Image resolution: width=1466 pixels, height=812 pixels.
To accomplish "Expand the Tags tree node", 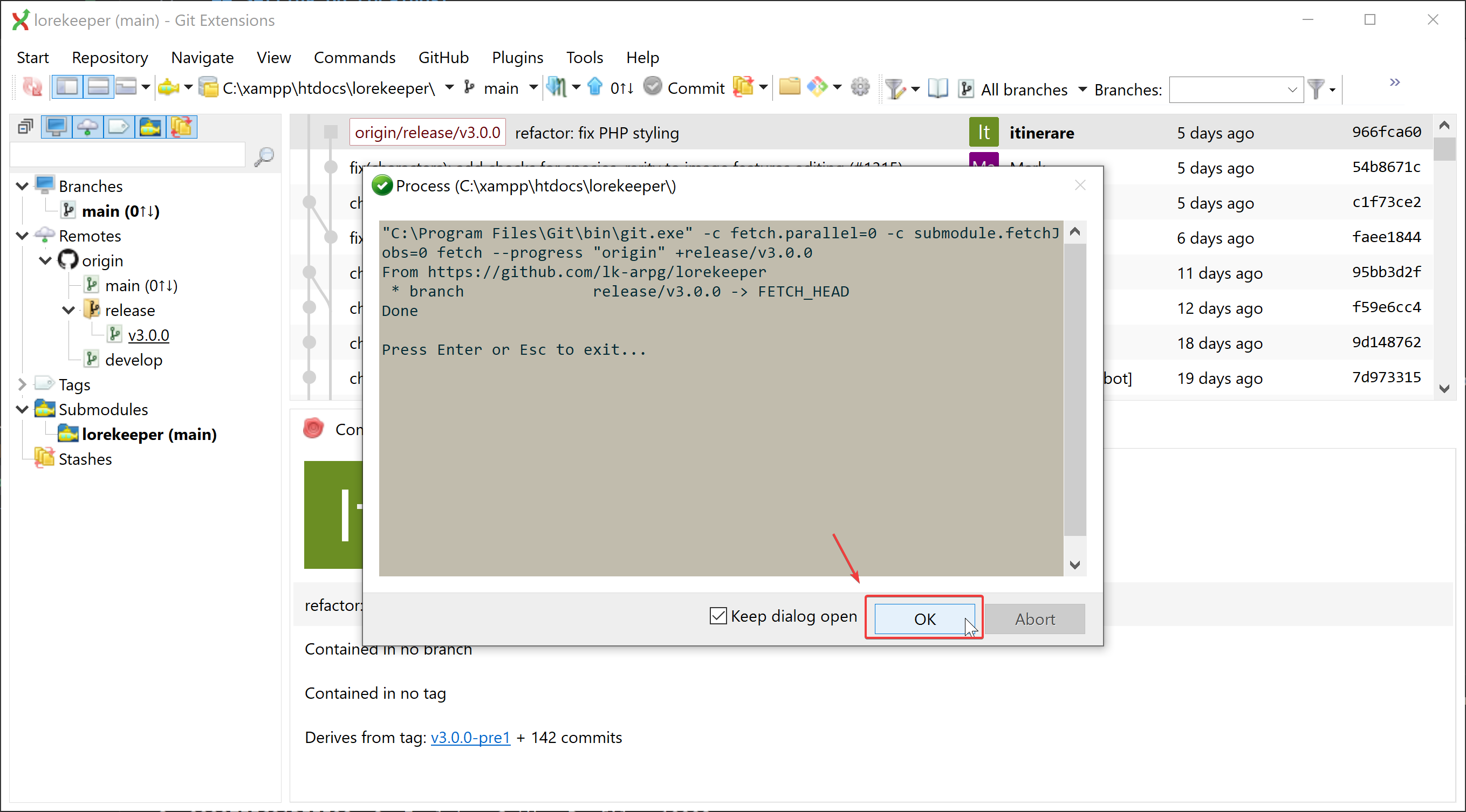I will (22, 384).
